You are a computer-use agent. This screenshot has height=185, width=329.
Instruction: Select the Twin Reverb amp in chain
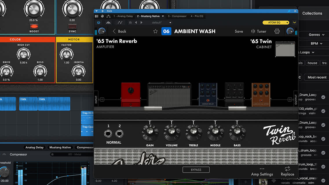(169, 95)
